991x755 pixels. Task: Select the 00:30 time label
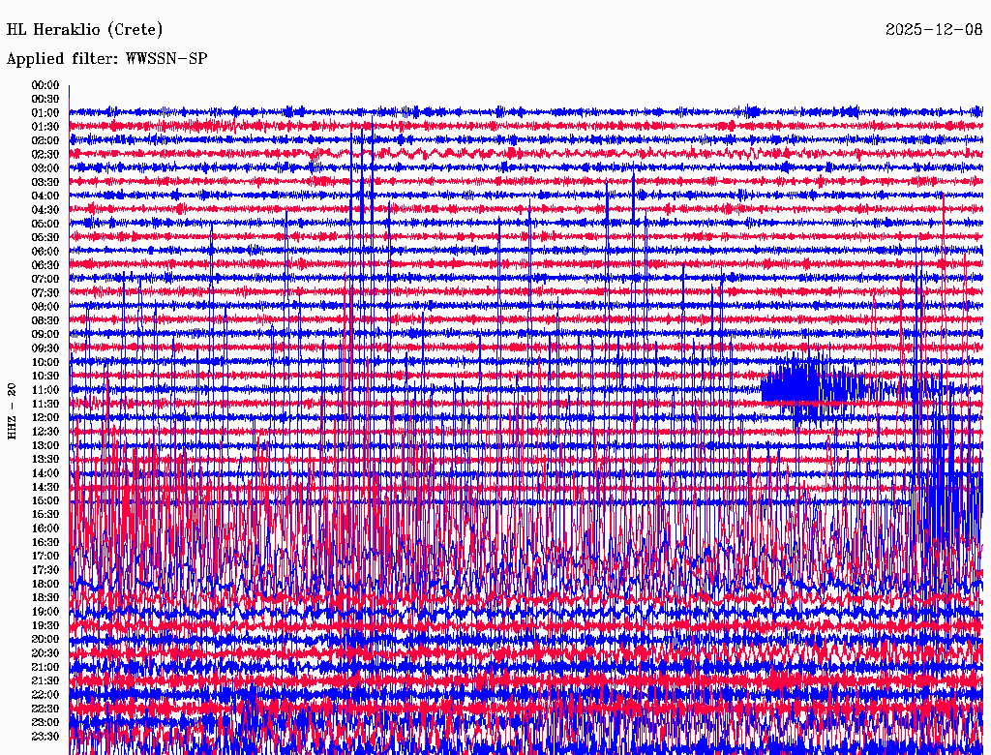click(x=45, y=100)
